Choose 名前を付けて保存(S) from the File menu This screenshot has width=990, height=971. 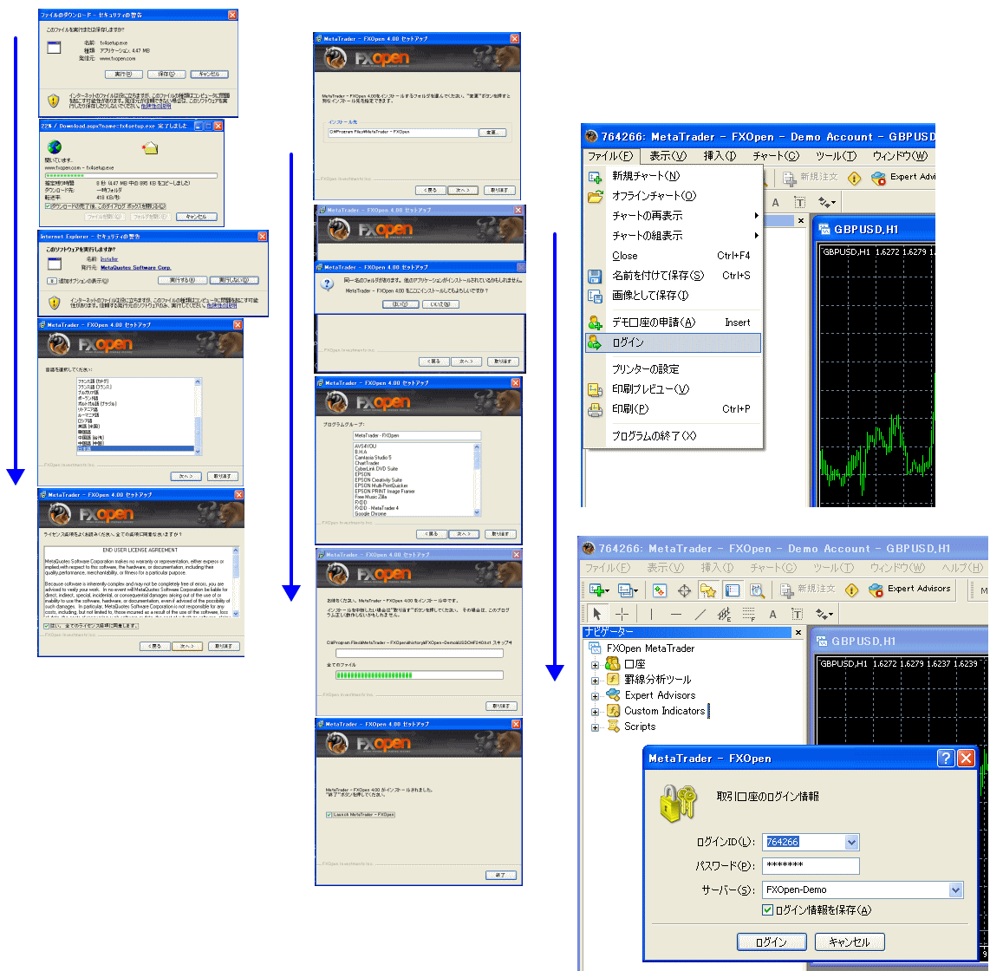click(x=673, y=276)
